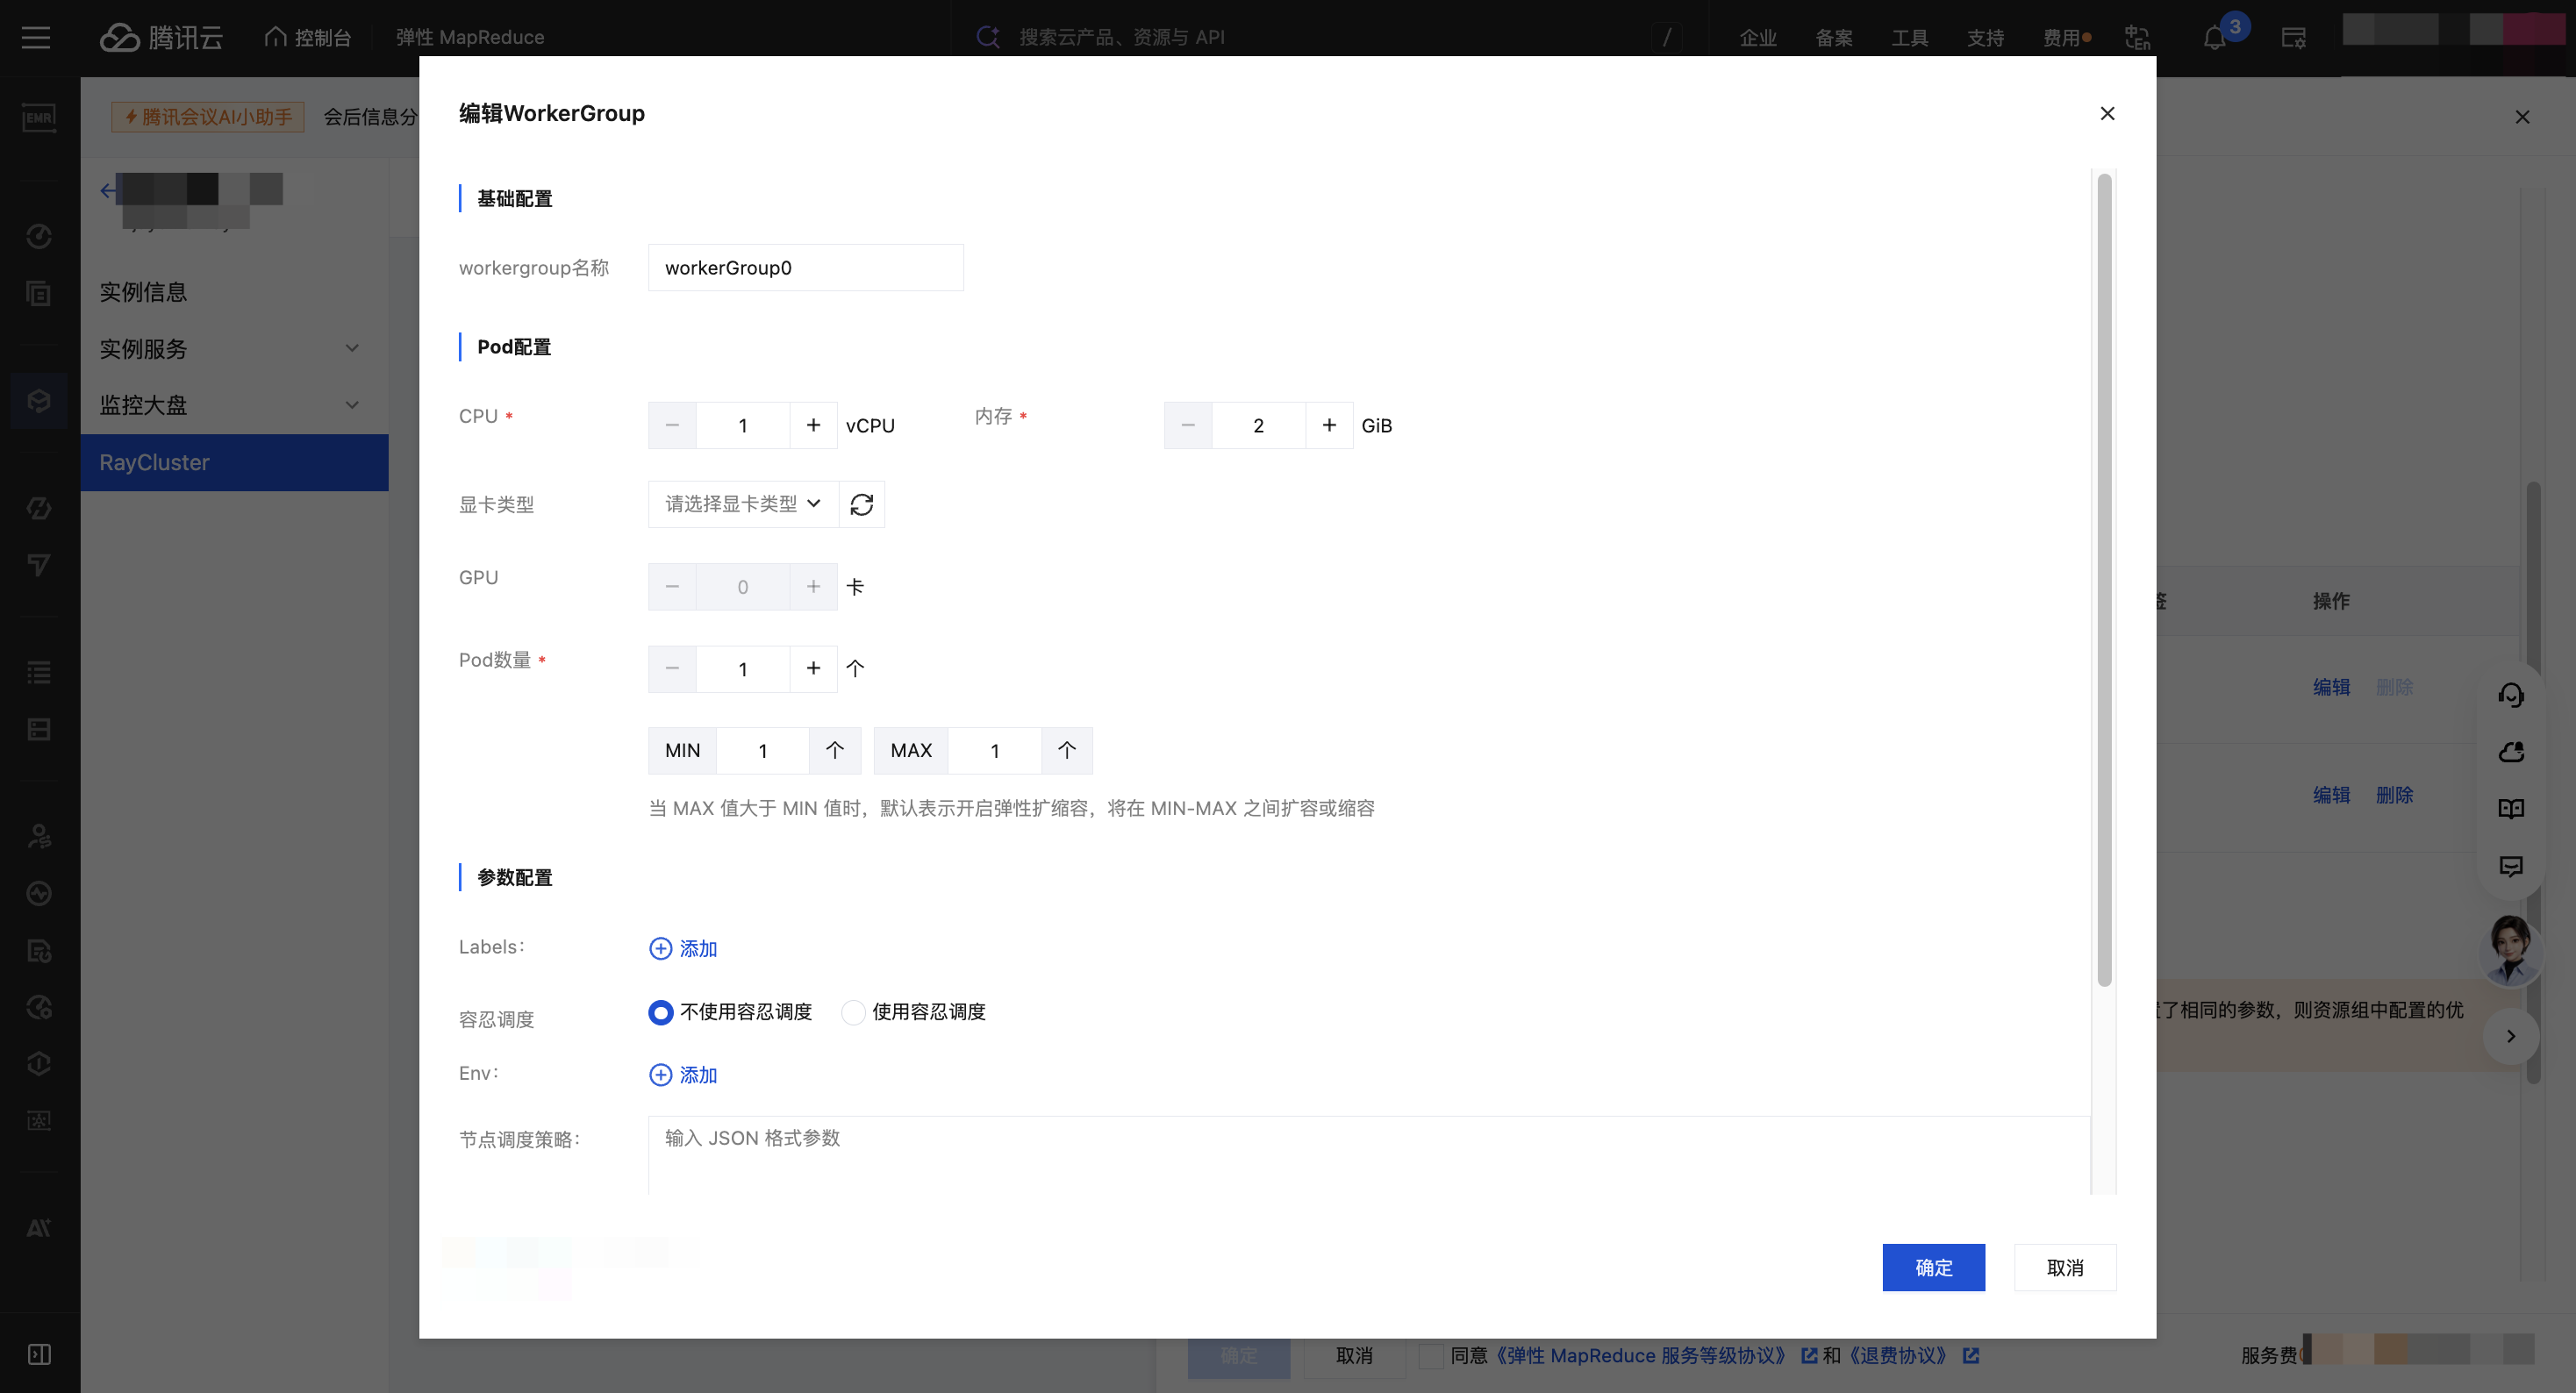Open the 支持 top menu
The image size is (2576, 1393).
(x=1986, y=37)
